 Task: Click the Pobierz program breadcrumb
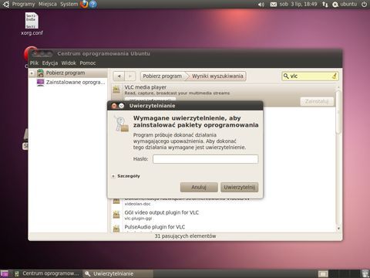point(162,76)
